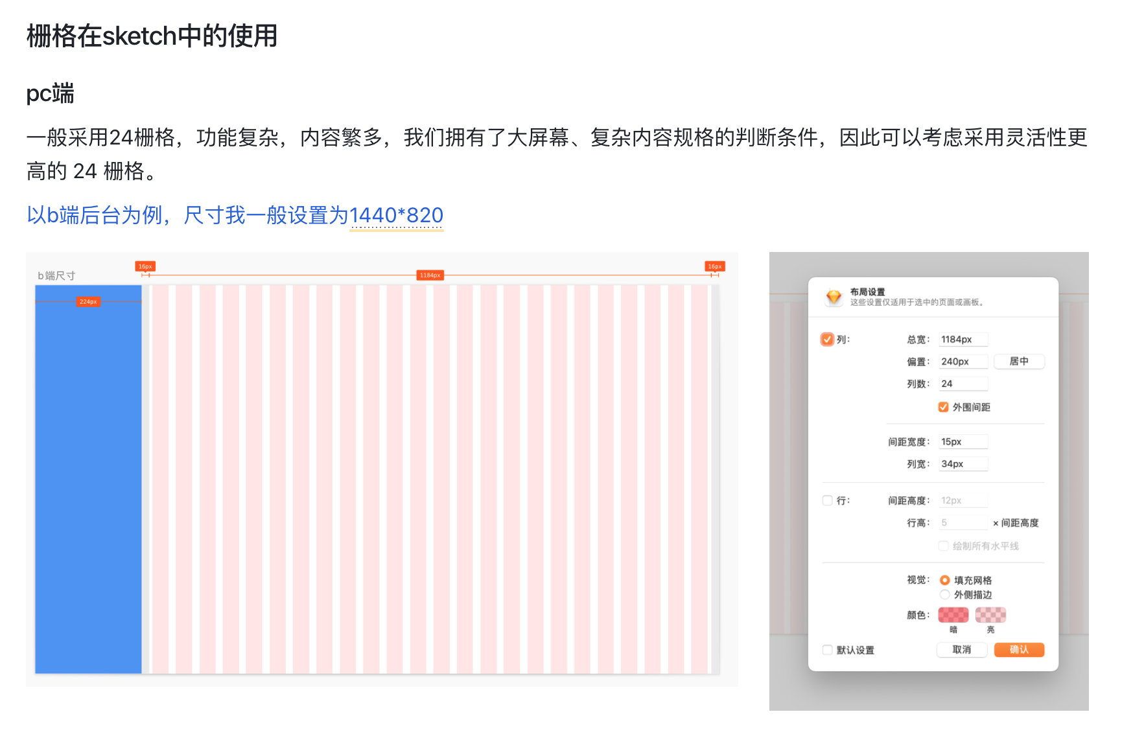The height and width of the screenshot is (736, 1133).
Task: Click the 布局设置 dialog title
Action: click(x=867, y=292)
